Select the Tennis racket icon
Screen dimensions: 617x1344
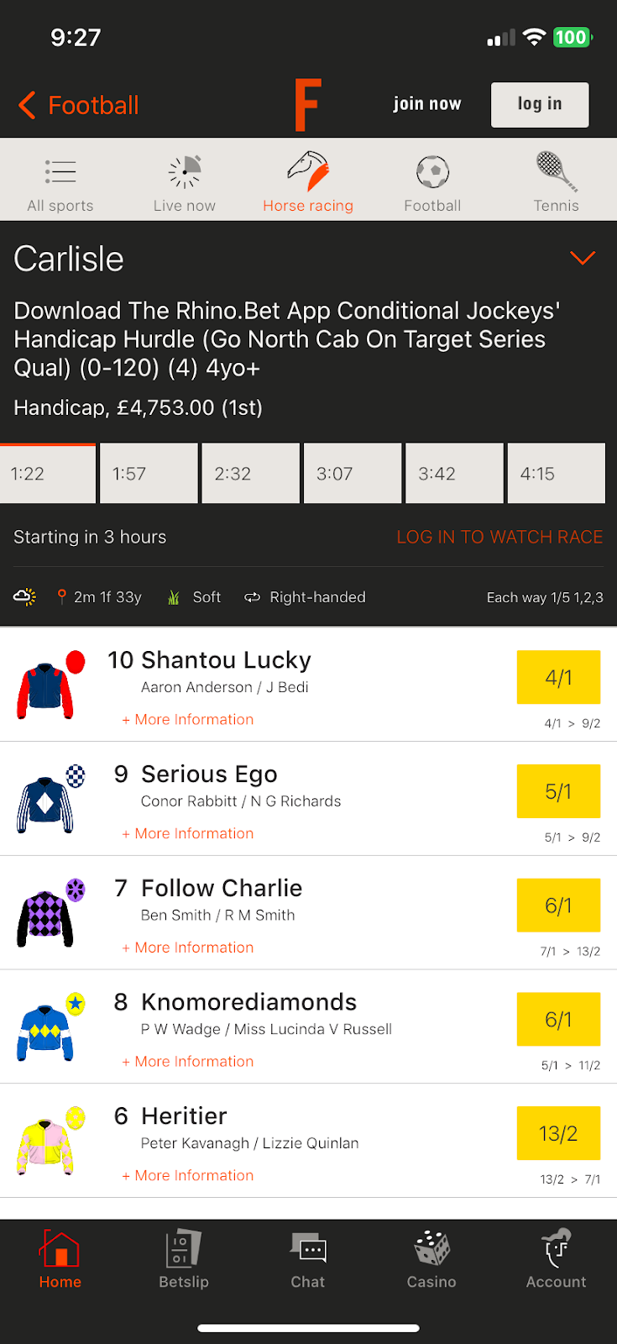coord(556,171)
